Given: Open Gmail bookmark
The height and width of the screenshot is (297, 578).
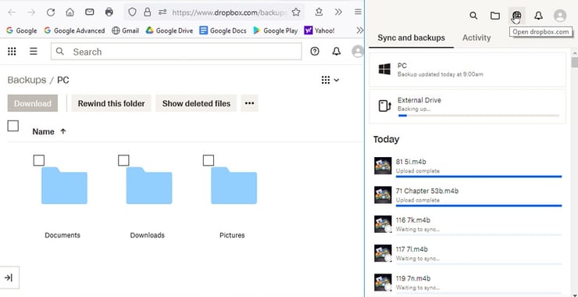Looking at the screenshot, I should (125, 30).
